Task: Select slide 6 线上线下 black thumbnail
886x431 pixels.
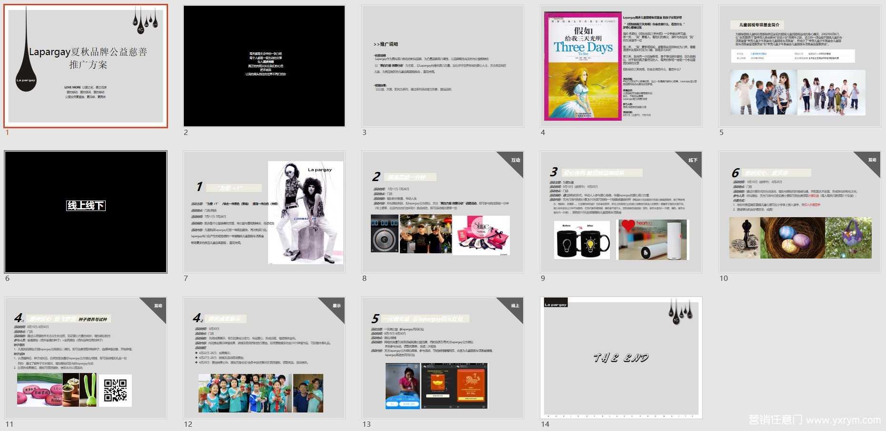Action: [x=86, y=212]
